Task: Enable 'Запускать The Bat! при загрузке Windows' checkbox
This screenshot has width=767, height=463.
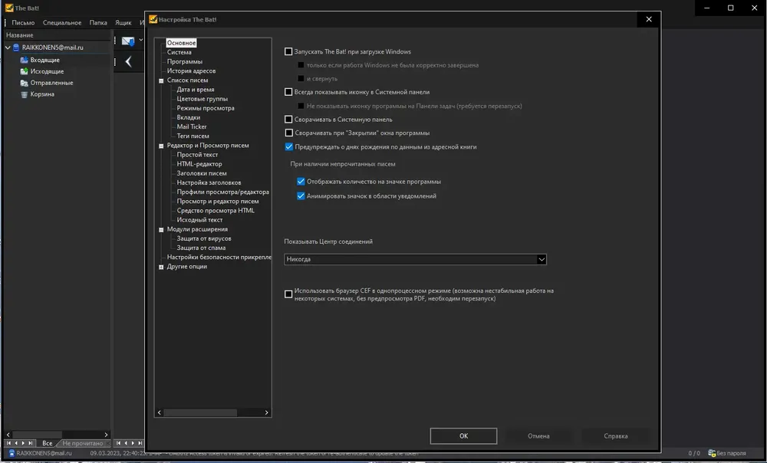Action: point(288,51)
